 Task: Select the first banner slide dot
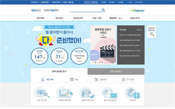tap(93, 62)
